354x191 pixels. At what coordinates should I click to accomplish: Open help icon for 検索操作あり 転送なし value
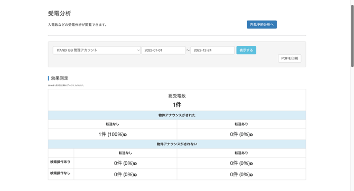click(x=135, y=164)
